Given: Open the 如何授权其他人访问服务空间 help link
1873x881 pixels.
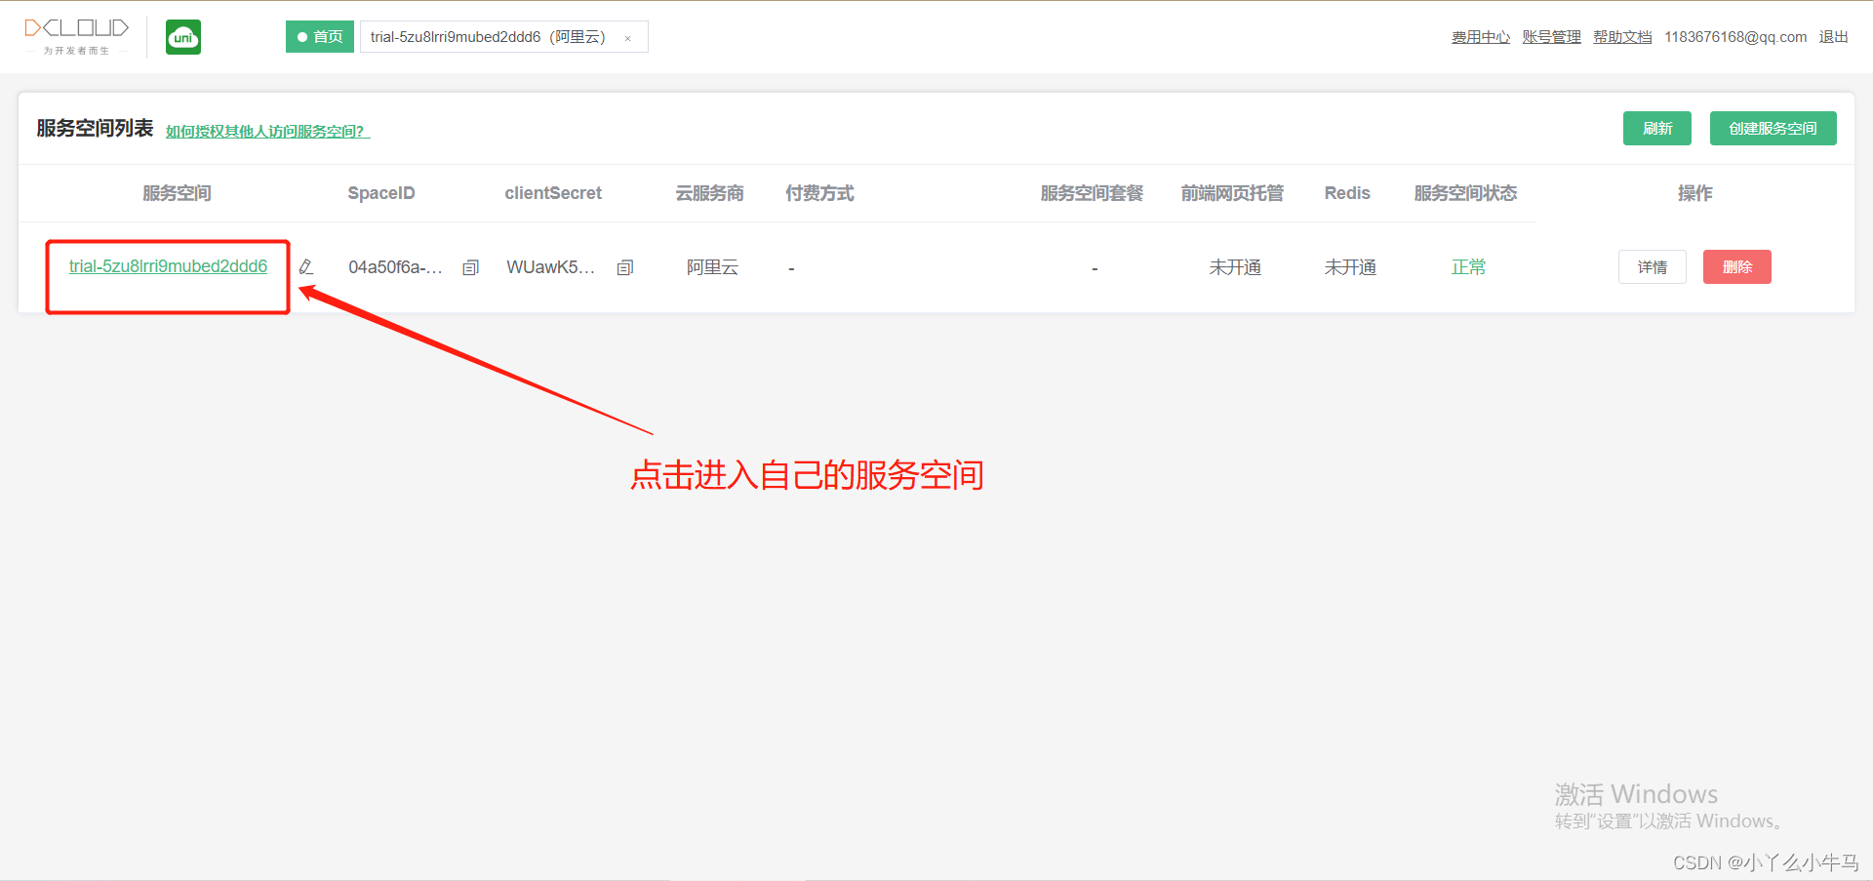Looking at the screenshot, I should tap(267, 131).
